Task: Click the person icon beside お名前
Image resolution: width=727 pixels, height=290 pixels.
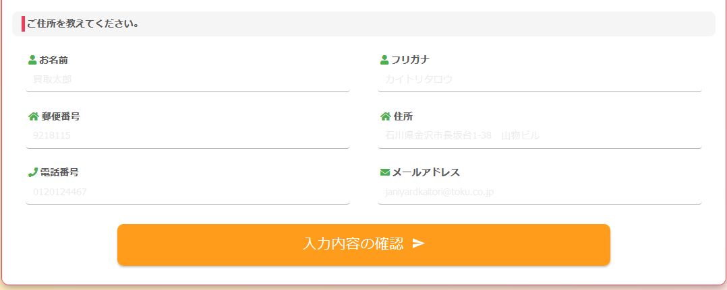Action: point(32,60)
